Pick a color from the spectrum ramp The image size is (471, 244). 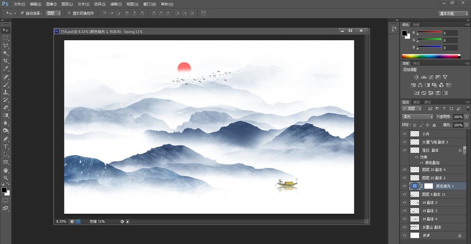coord(431,56)
